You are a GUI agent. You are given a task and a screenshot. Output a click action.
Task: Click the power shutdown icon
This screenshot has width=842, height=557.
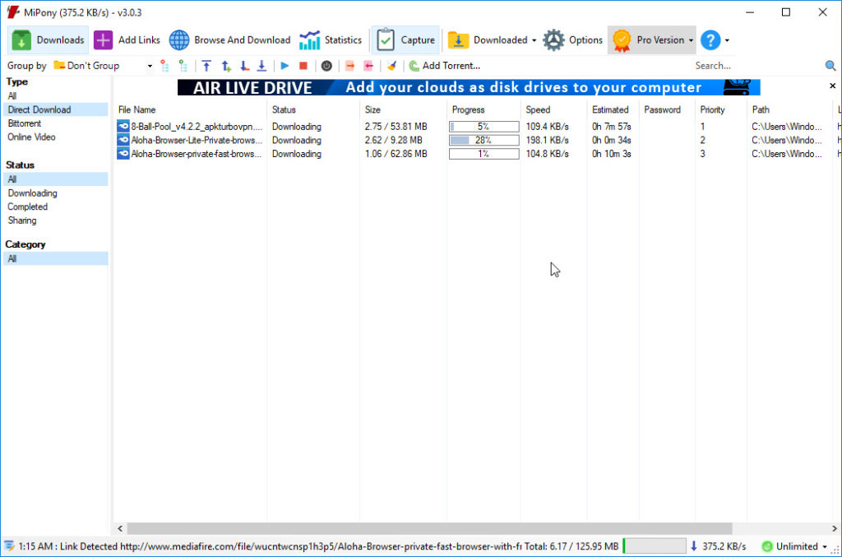click(x=326, y=66)
